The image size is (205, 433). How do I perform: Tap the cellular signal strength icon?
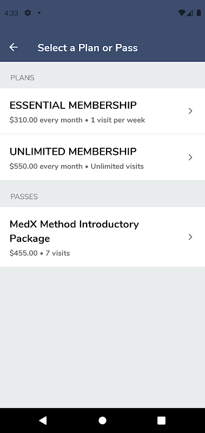190,12
